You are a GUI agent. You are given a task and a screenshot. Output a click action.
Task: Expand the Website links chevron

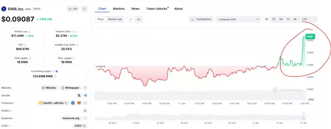(x=85, y=88)
